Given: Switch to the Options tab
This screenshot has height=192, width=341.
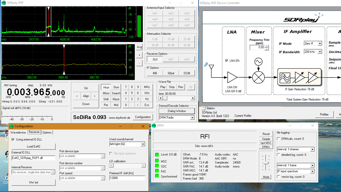Looking at the screenshot, I should (47, 132).
